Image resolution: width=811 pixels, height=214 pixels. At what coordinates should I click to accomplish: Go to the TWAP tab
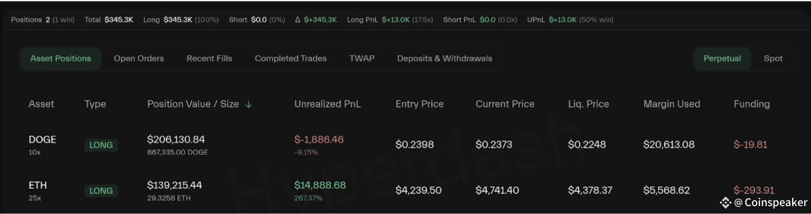click(362, 59)
